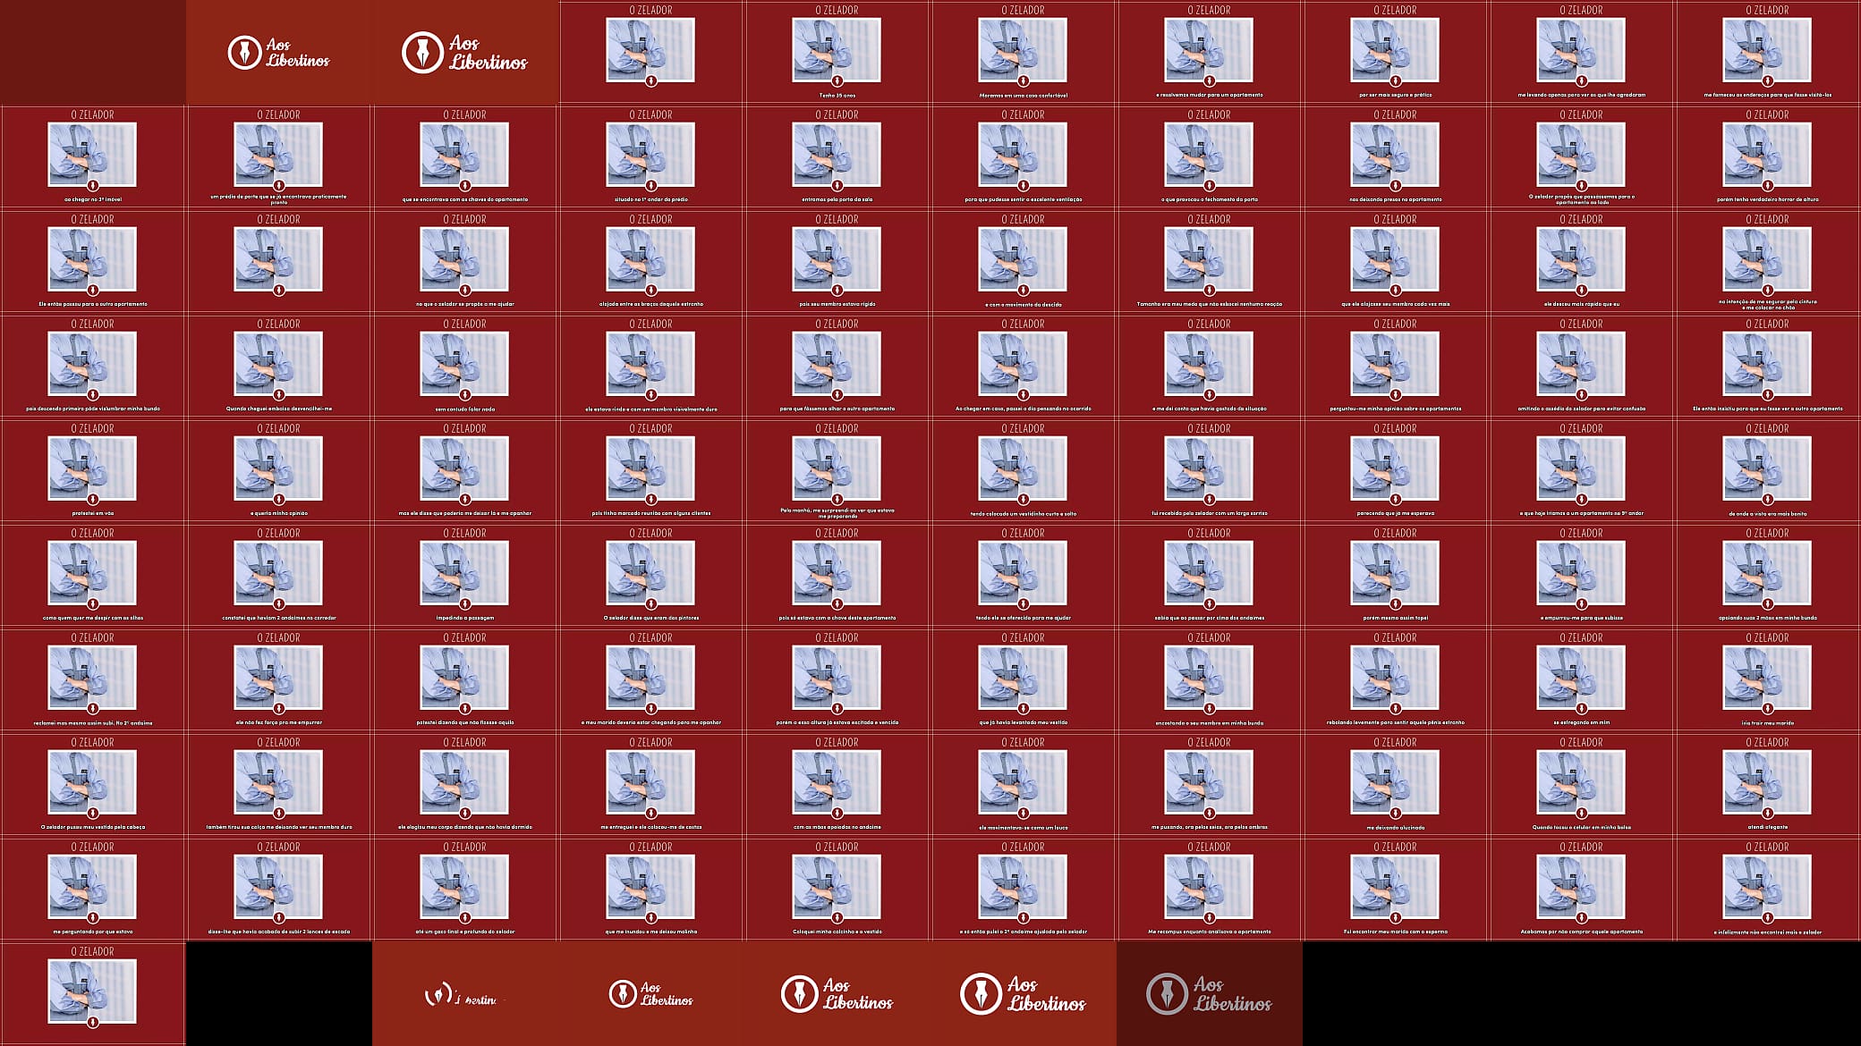Click microphone icon on 'situado no 1º andar do prédio' frame
Screen dimensions: 1861x1046
650,185
